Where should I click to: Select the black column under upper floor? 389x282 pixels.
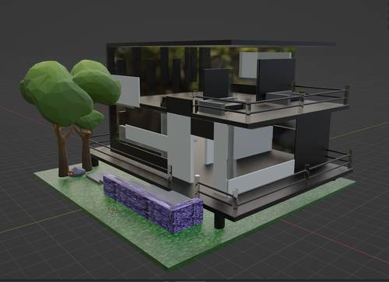pos(313,141)
